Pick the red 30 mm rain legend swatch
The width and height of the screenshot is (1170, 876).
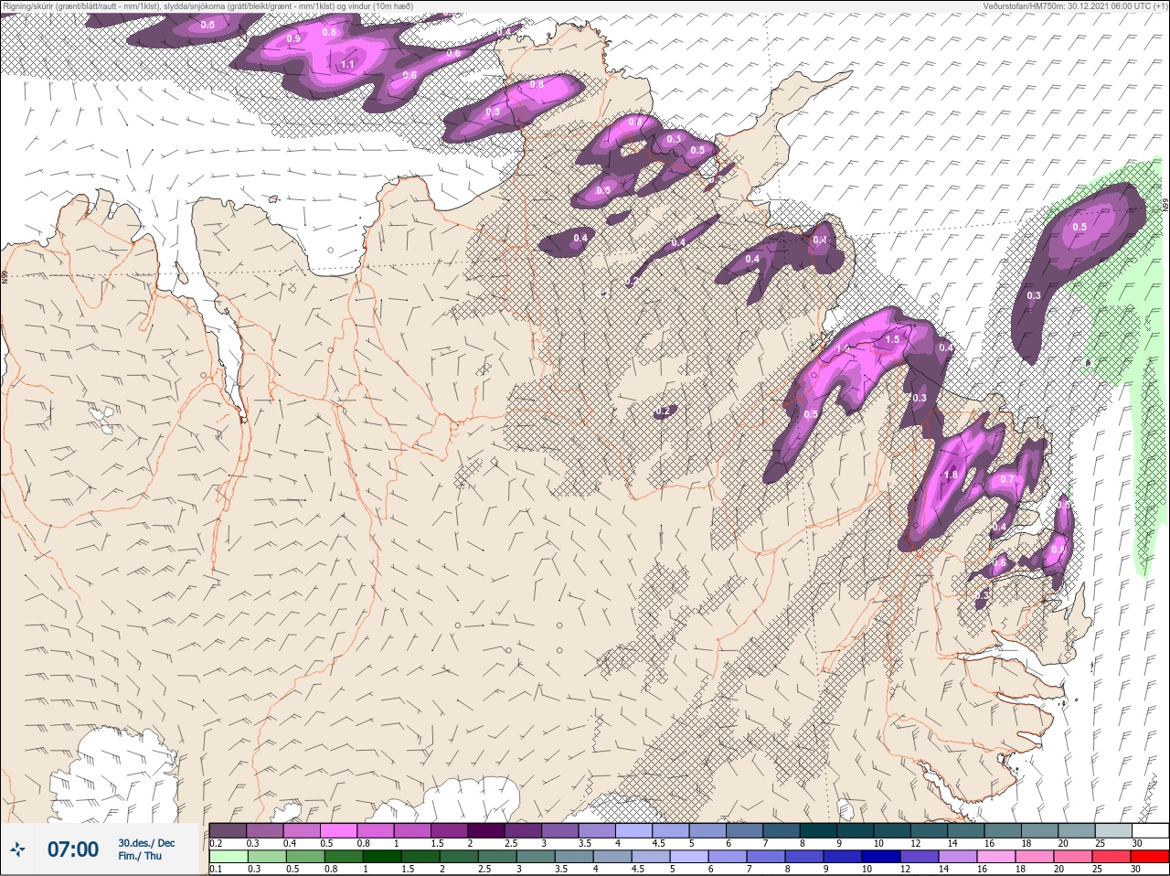[1149, 858]
